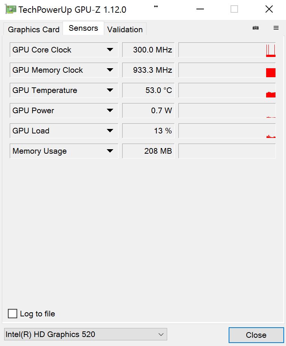Switch to the Graphics Card tab

tap(33, 30)
